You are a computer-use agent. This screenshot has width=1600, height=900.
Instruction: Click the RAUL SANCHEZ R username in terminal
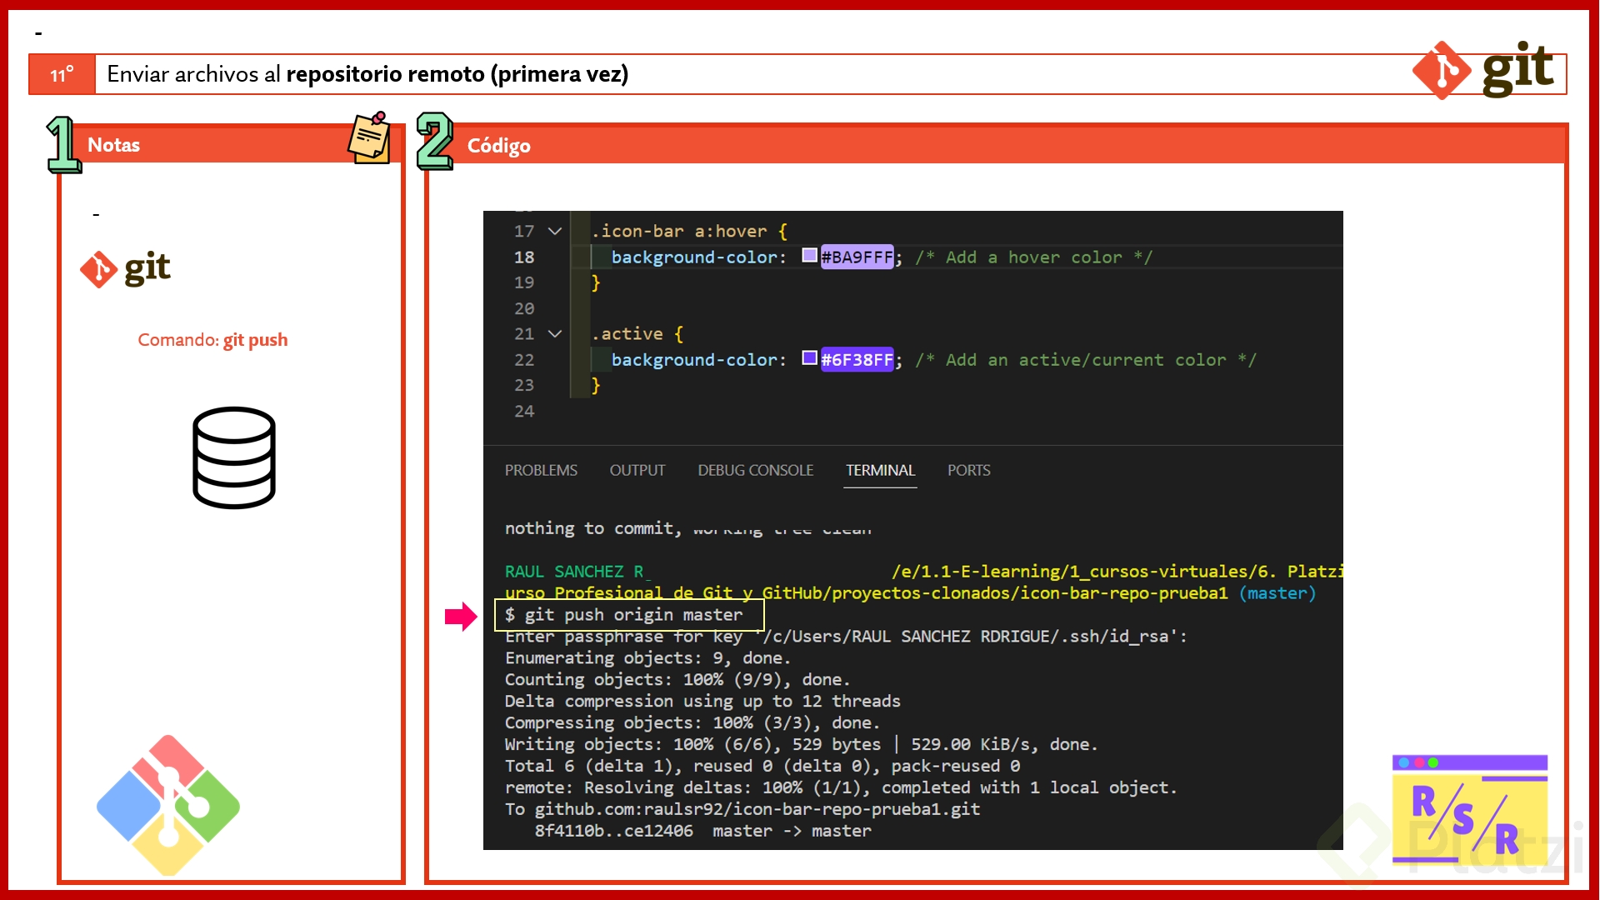(x=574, y=572)
